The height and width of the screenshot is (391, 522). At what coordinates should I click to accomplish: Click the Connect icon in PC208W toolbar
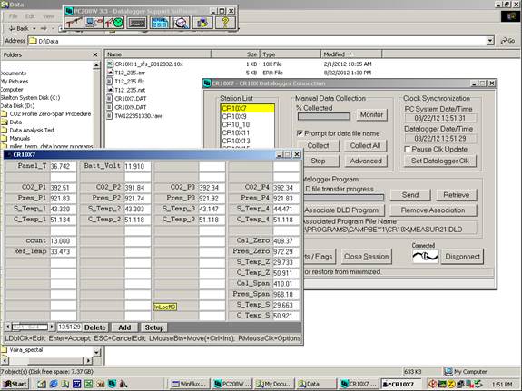click(x=94, y=23)
